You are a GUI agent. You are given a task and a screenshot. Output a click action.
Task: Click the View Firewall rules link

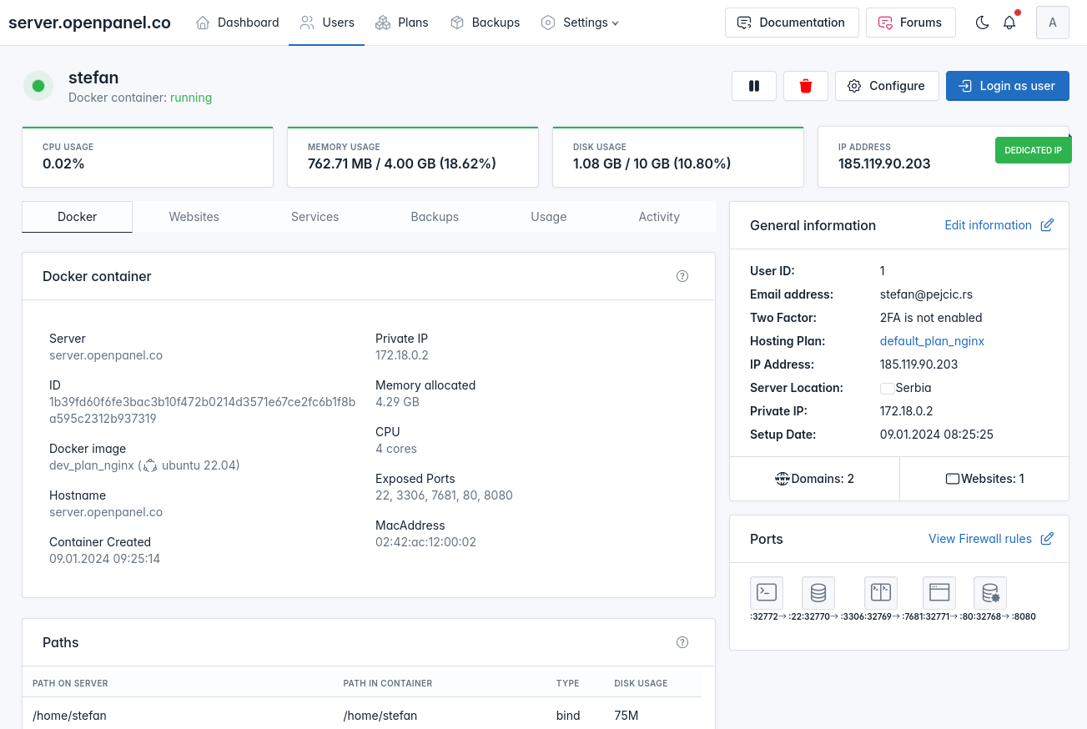point(980,539)
